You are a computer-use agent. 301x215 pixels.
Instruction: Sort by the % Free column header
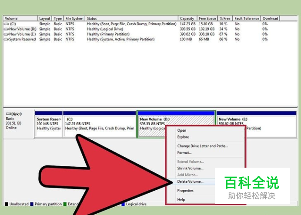[x=225, y=18]
